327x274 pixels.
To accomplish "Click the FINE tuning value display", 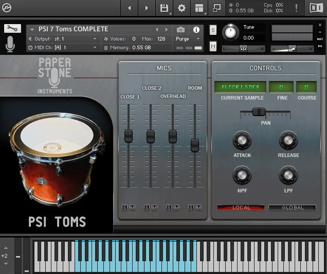I will [281, 87].
